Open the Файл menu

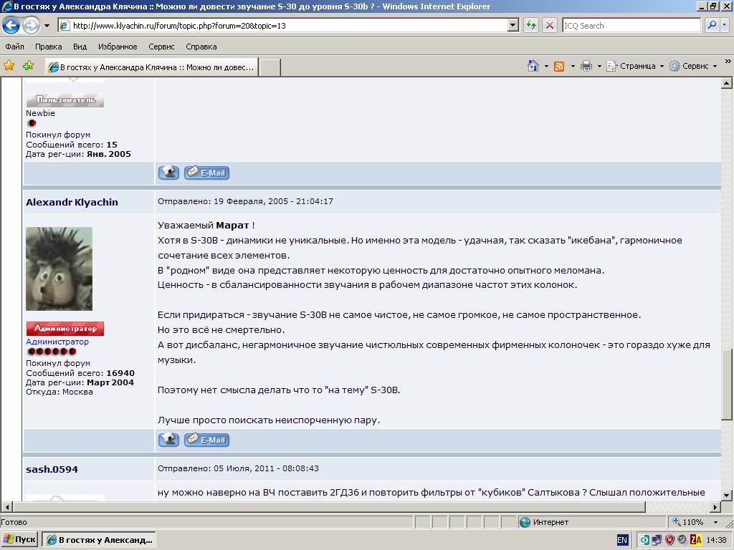tap(14, 47)
